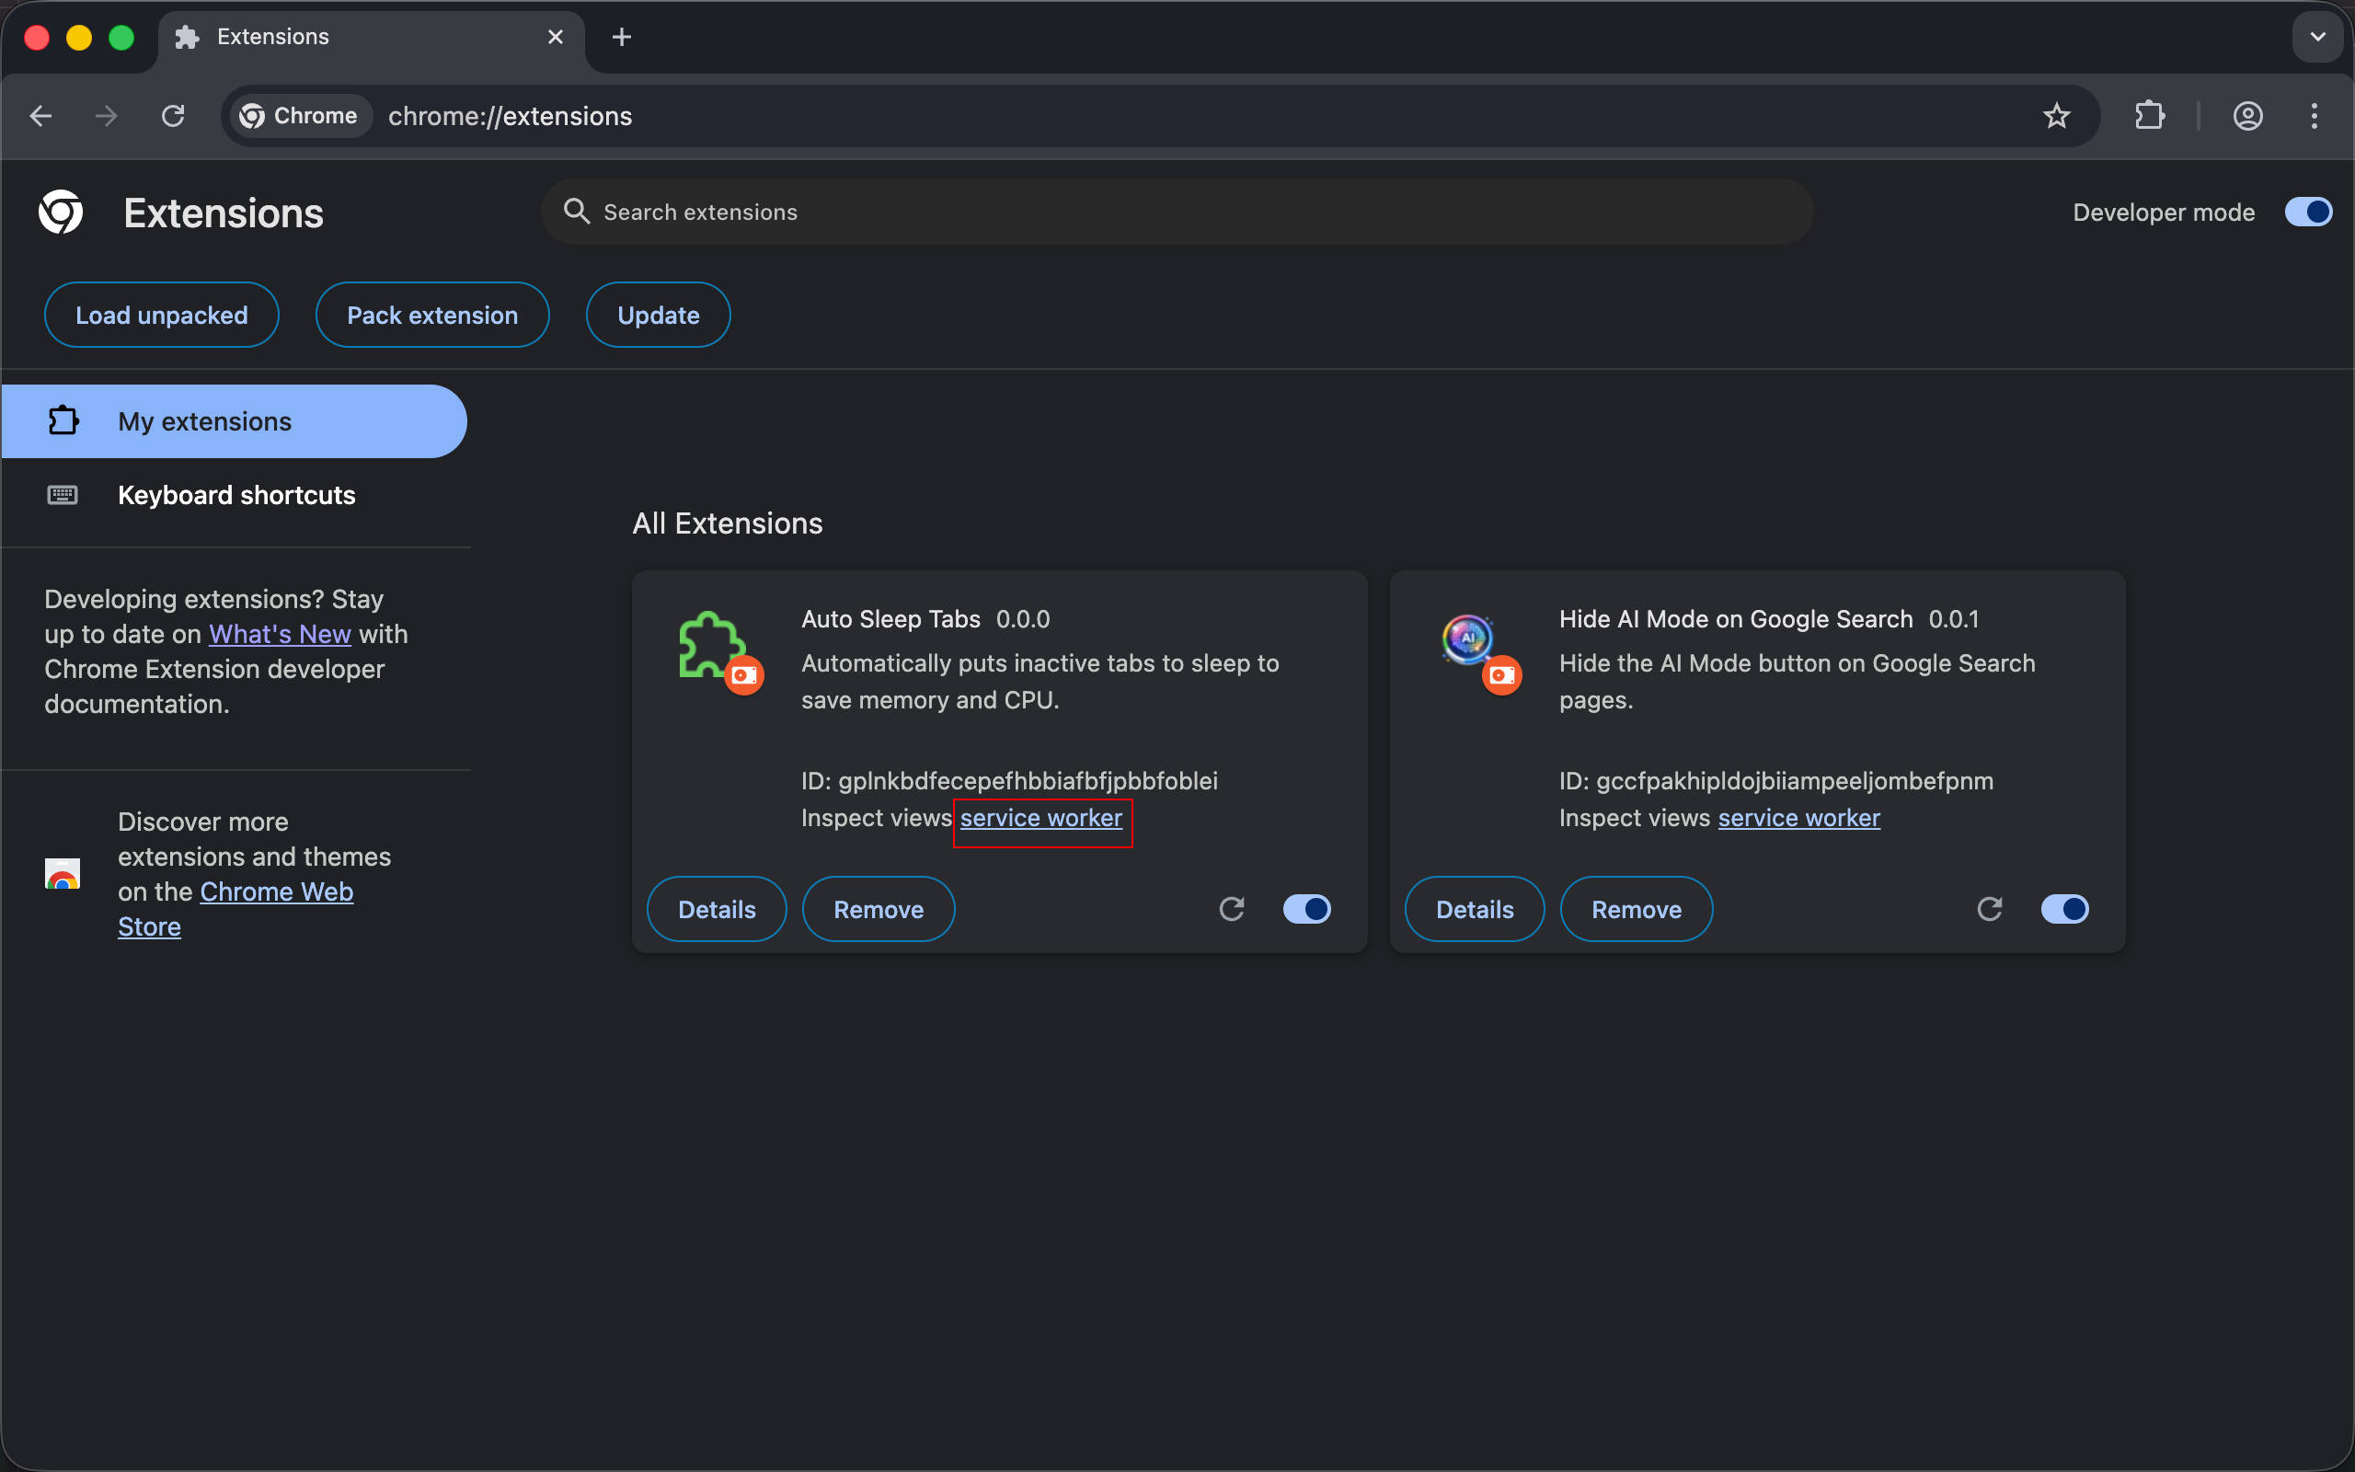This screenshot has height=1472, width=2355.
Task: Open the profile avatar icon
Action: [x=2247, y=116]
